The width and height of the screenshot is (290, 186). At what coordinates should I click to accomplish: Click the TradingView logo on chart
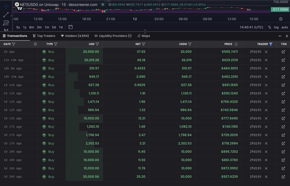point(20,9)
